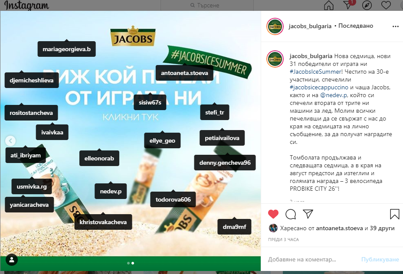Click the comment speech bubble icon
This screenshot has width=403, height=274.
point(291,214)
